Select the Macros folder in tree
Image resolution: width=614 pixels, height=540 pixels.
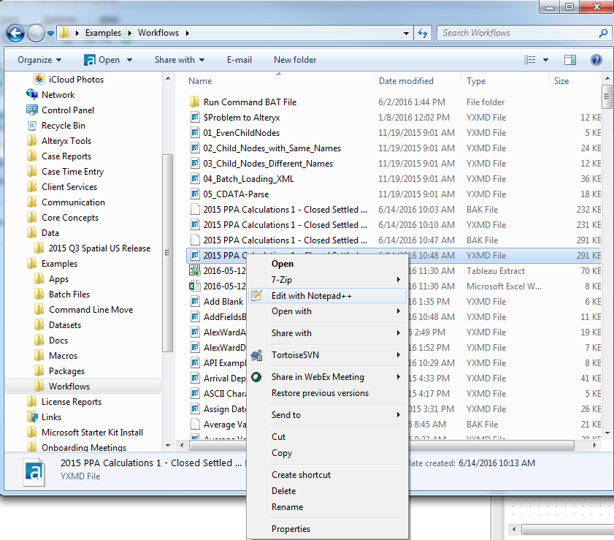pyautogui.click(x=63, y=356)
